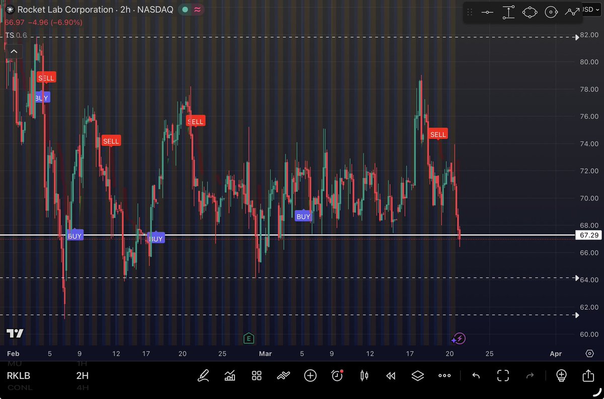This screenshot has height=399, width=604.
Task: Select the white horizontal line at 67.29
Action: [287, 235]
